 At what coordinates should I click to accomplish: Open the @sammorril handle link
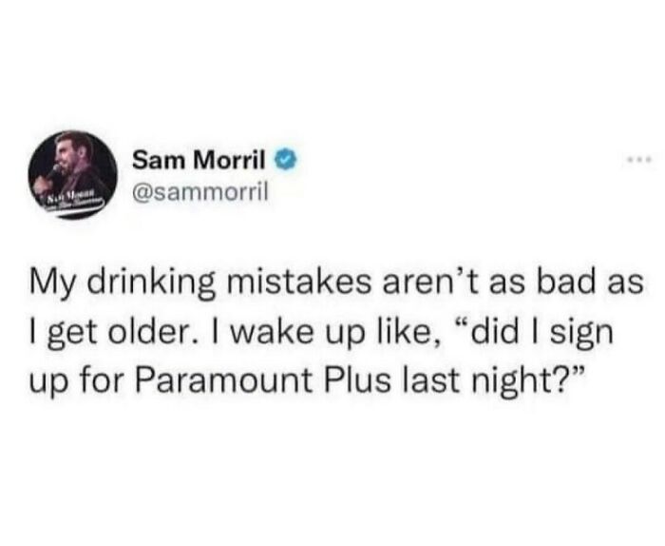click(x=200, y=192)
